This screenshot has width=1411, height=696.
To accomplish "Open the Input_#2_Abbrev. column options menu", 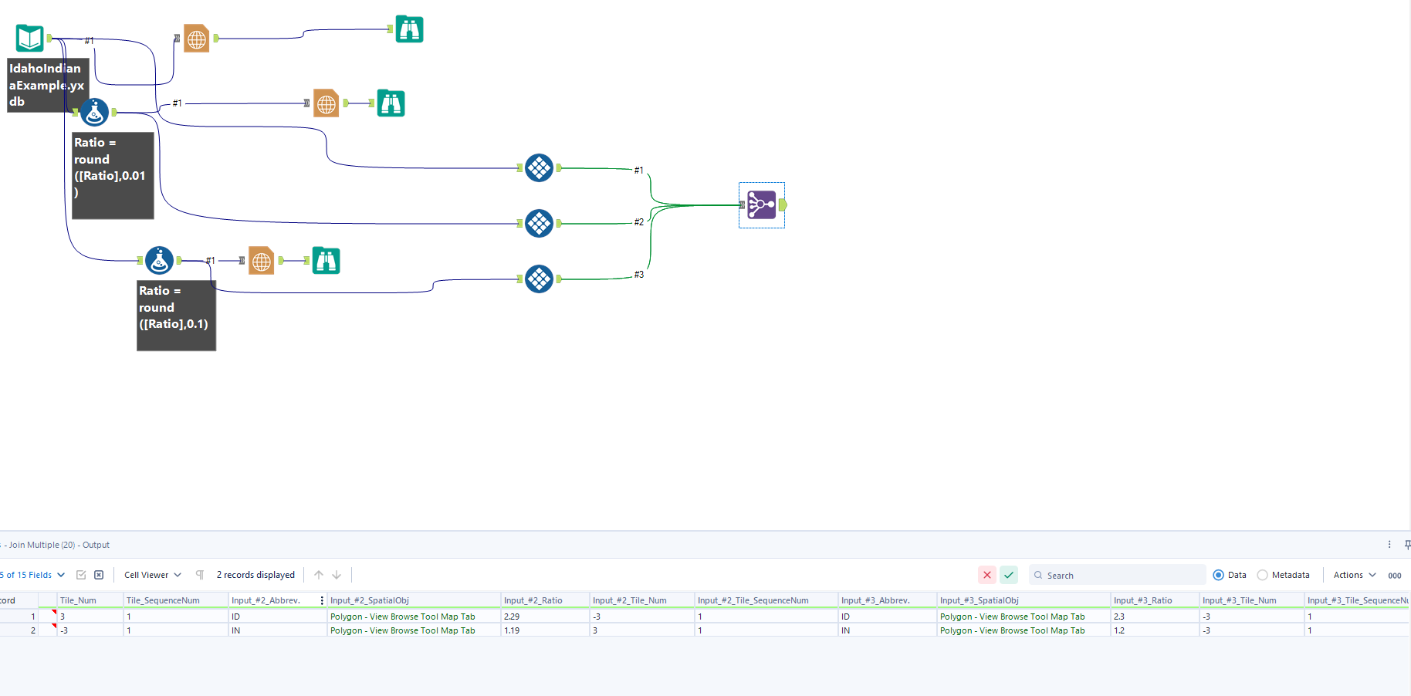I will click(x=322, y=600).
